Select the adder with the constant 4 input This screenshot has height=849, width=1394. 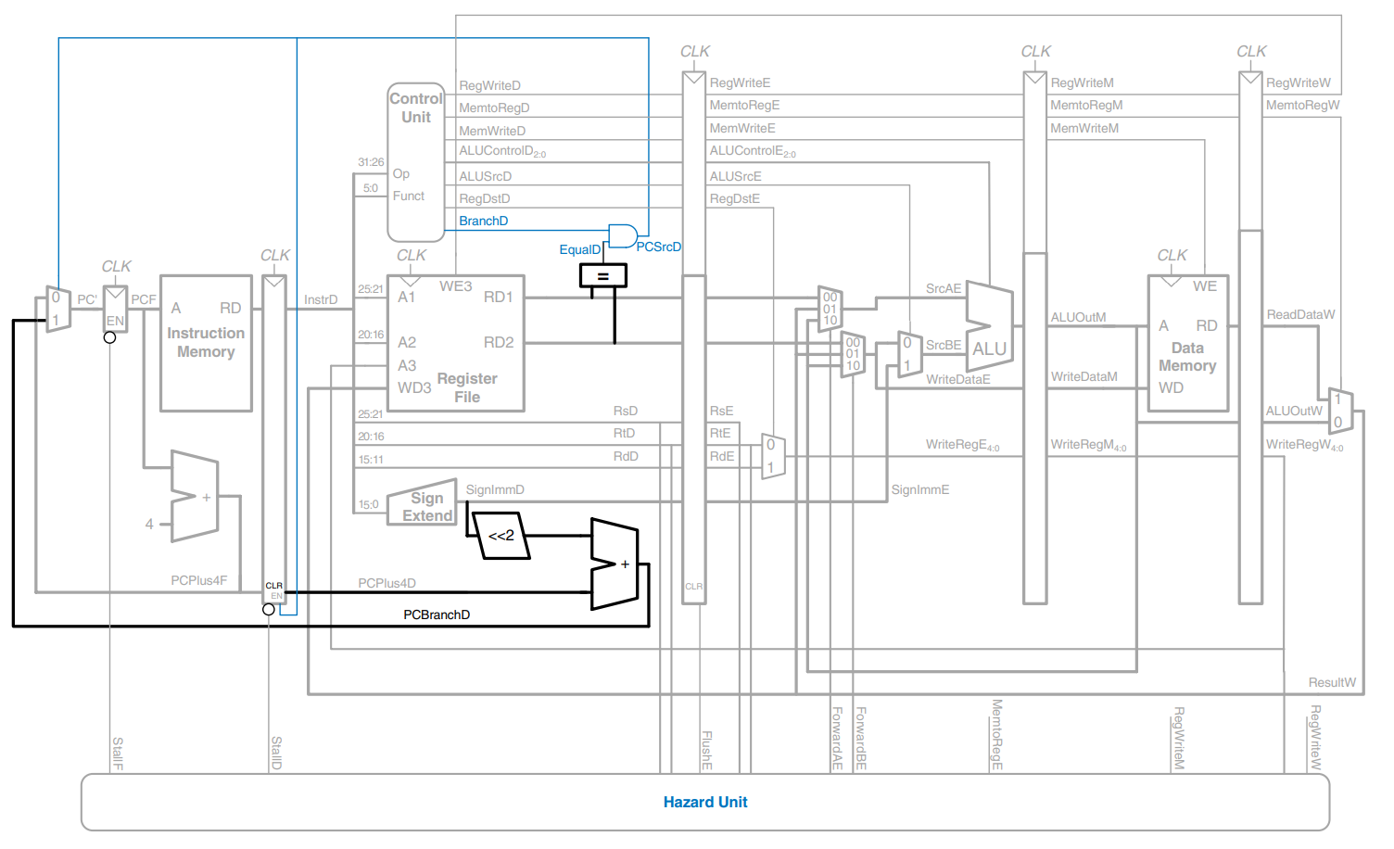point(196,497)
